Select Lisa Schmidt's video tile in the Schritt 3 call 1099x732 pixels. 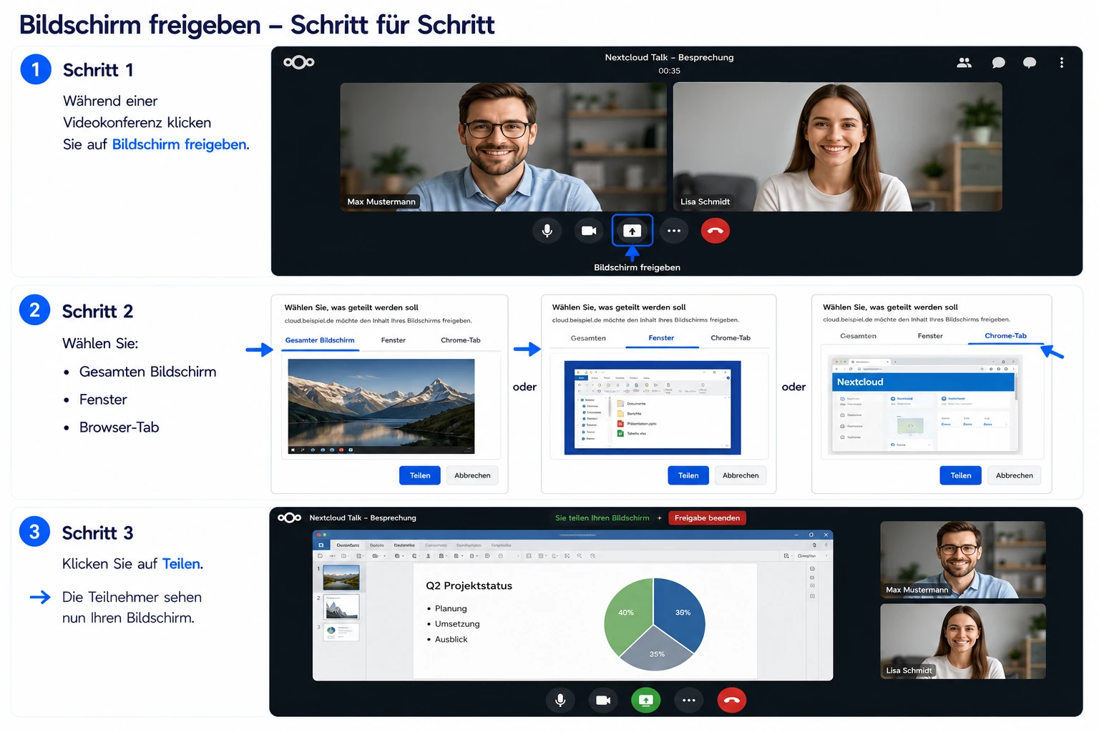[x=963, y=641]
